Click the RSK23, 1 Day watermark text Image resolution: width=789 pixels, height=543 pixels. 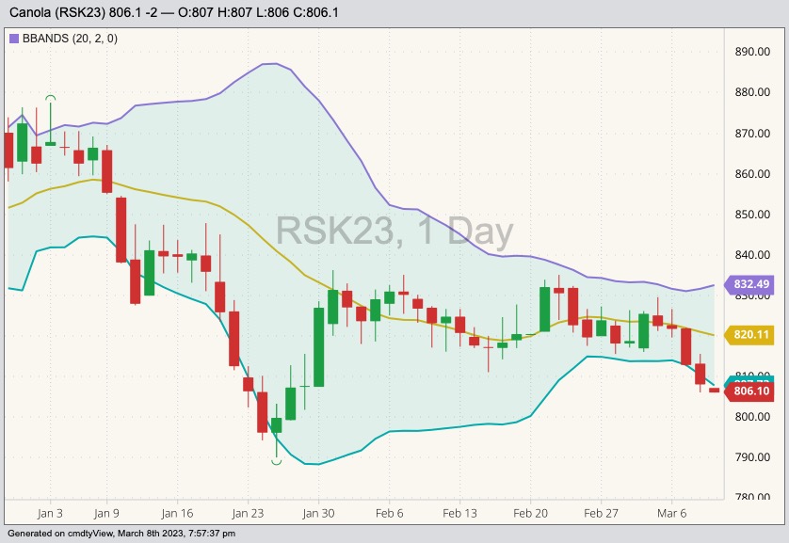tap(394, 232)
